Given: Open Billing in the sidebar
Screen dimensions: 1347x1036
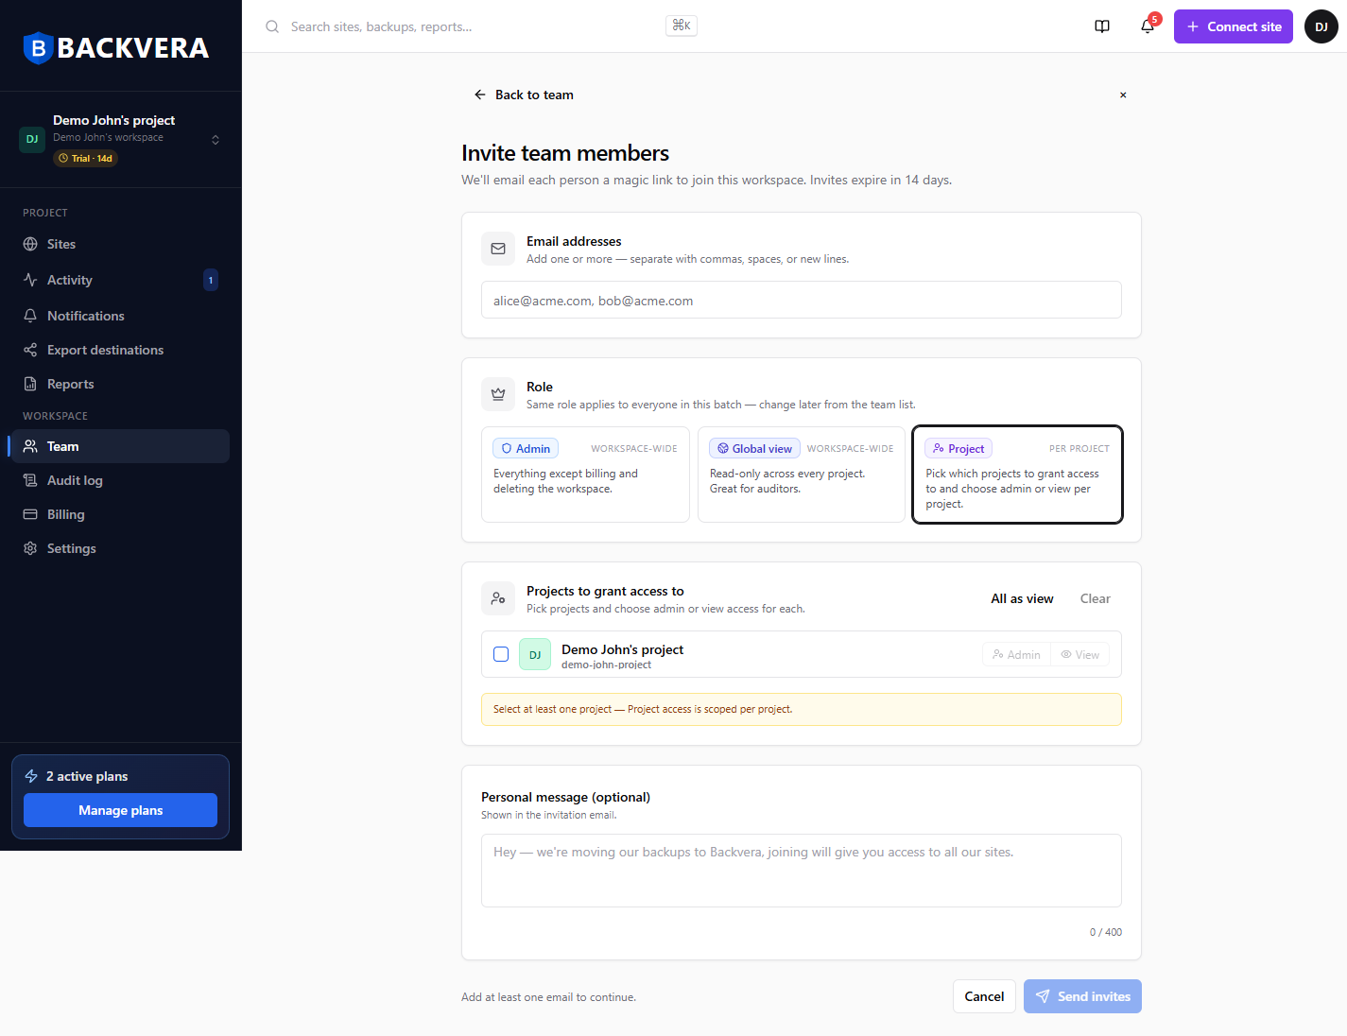Looking at the screenshot, I should click(x=121, y=514).
